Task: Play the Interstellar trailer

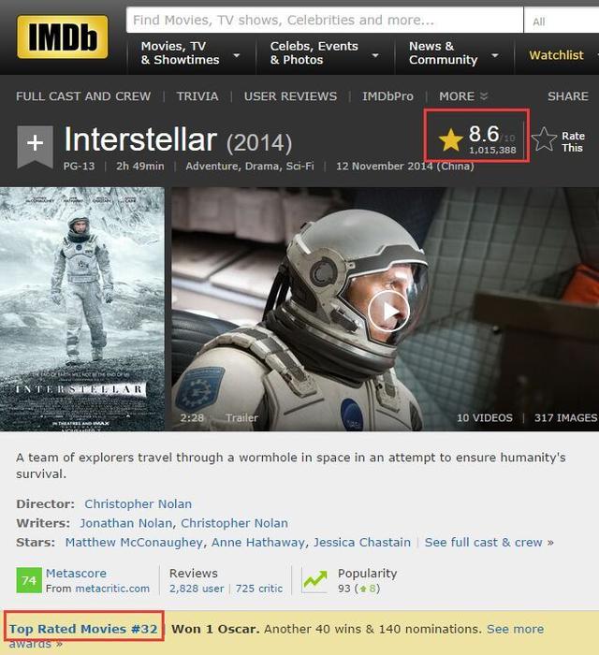Action: [x=388, y=312]
